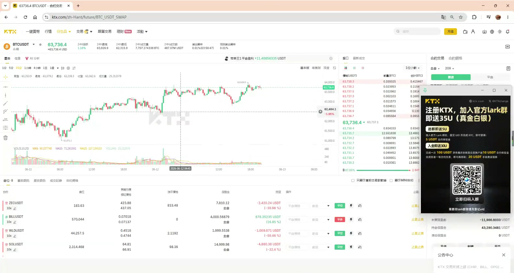Switch to the AI 分析 tab
514x273 pixels.
(32, 58)
